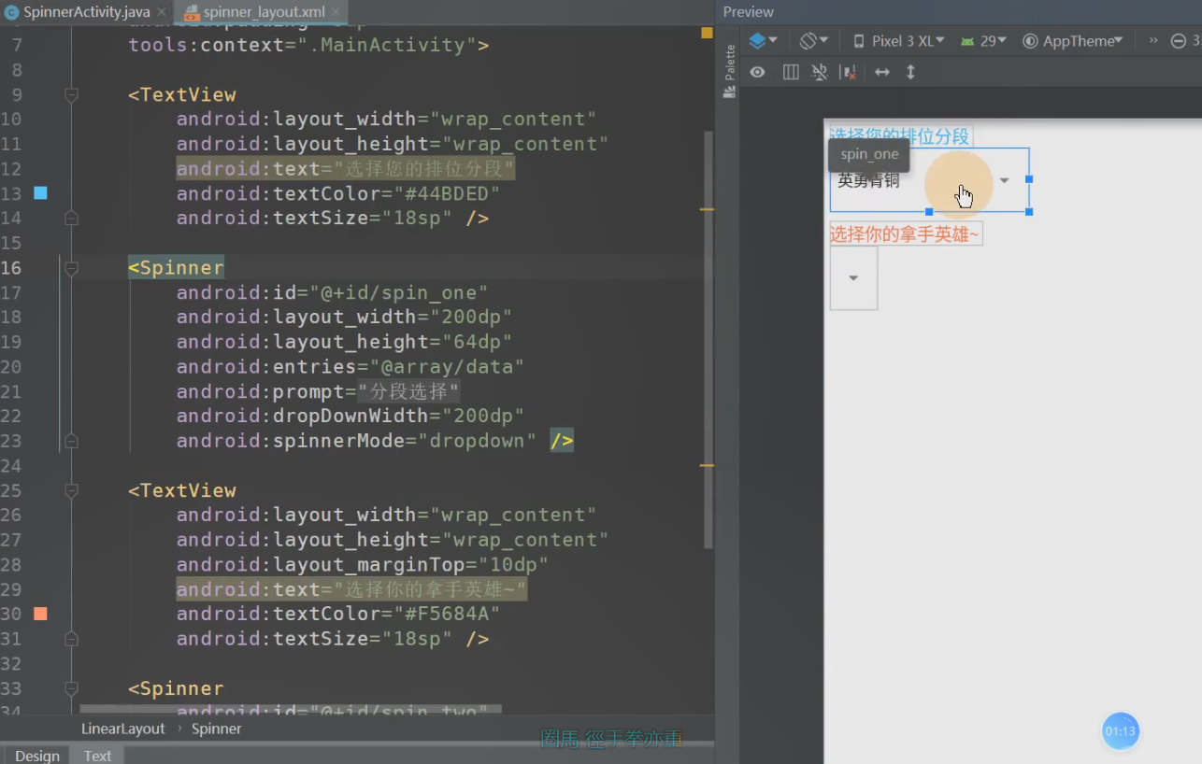Collapse the TextView tag at line 25
This screenshot has width=1202, height=764.
[x=71, y=490]
